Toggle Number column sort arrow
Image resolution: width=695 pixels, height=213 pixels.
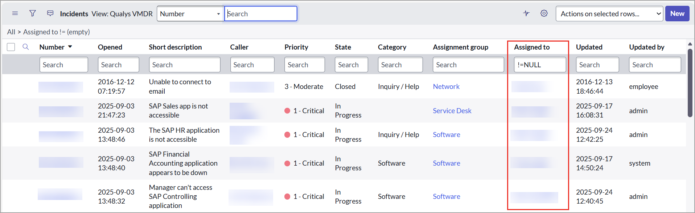click(70, 47)
